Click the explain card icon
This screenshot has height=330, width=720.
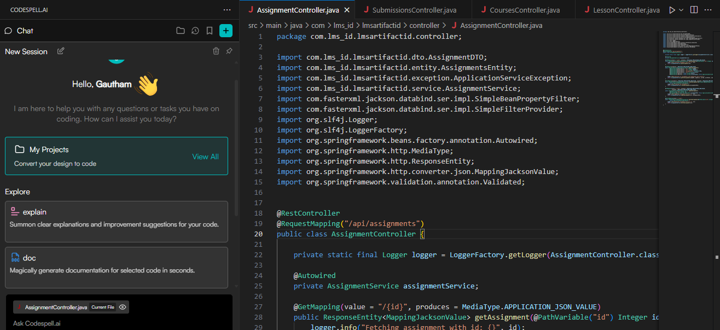click(15, 212)
